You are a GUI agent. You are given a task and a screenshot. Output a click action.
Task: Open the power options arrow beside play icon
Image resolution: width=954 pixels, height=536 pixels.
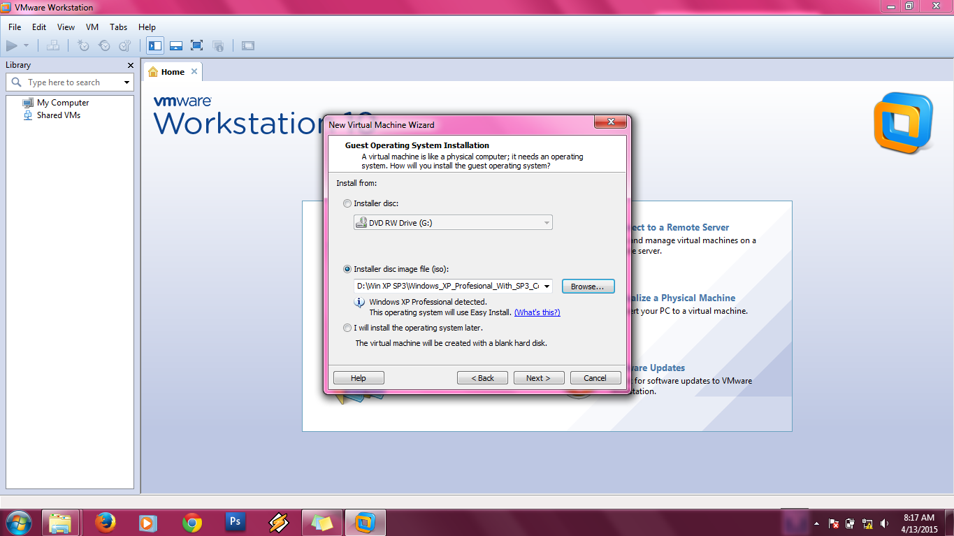[26, 46]
